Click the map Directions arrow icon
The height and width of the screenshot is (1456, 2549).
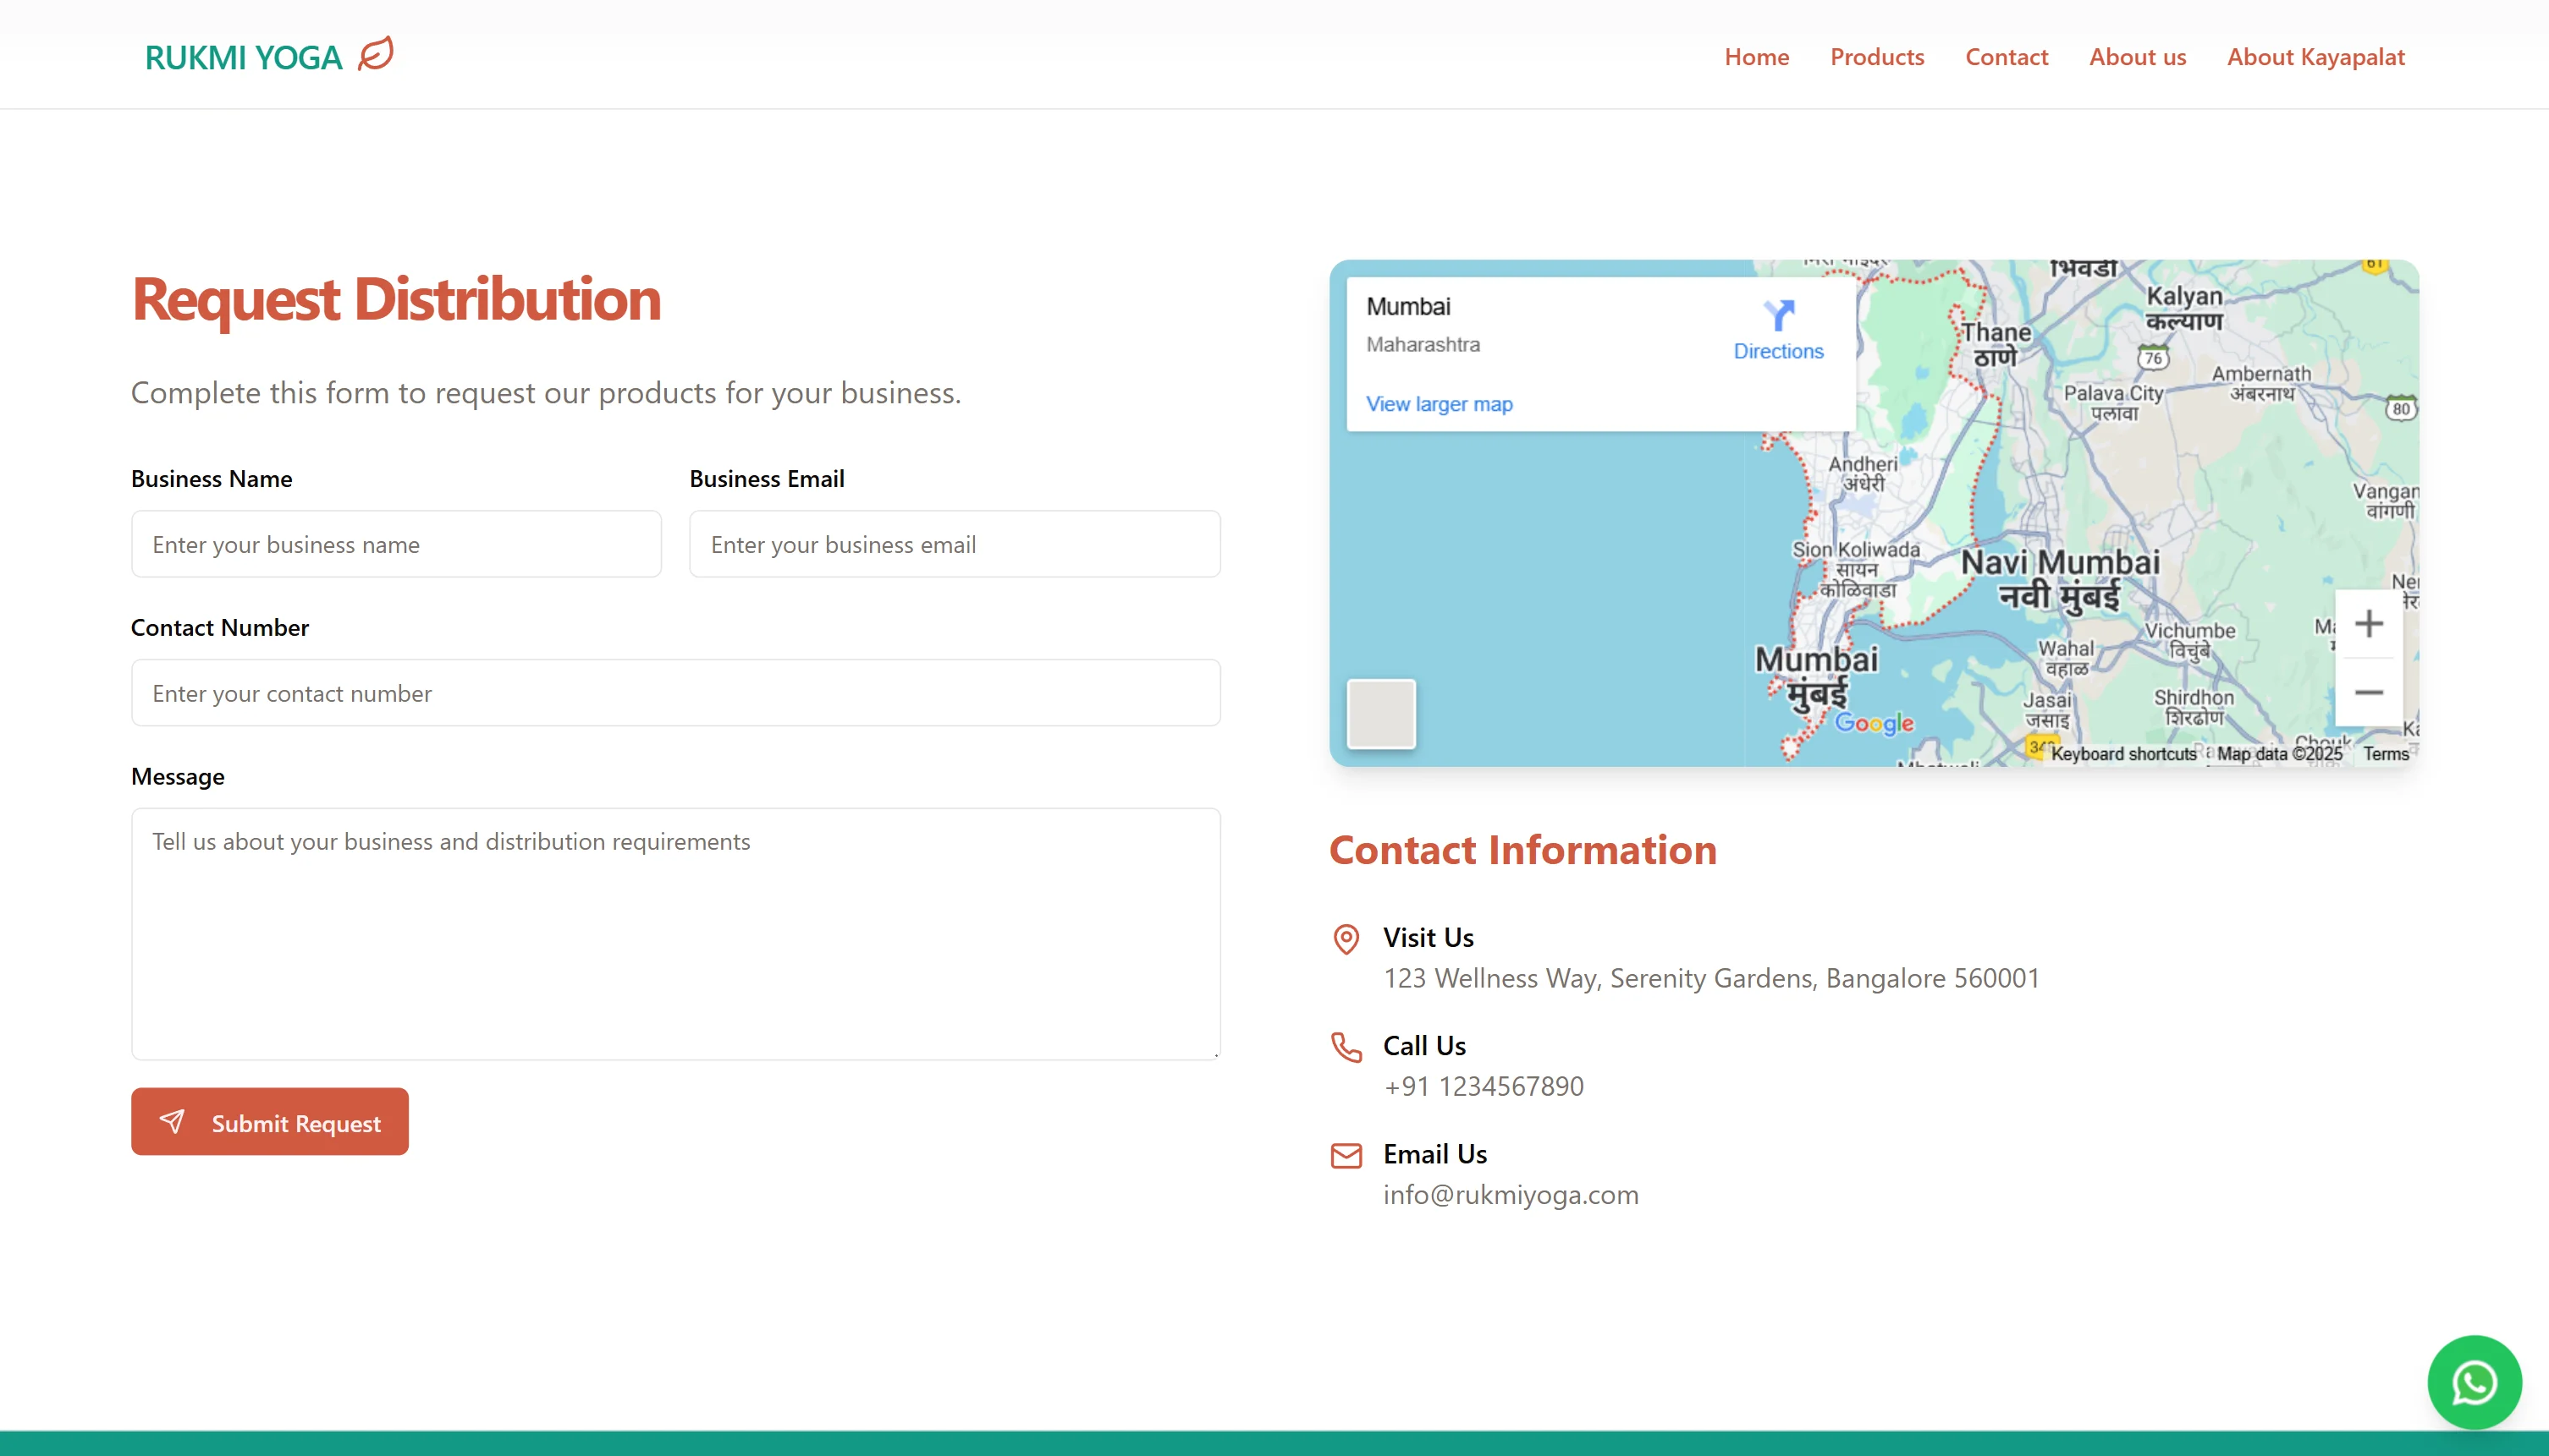(1778, 315)
